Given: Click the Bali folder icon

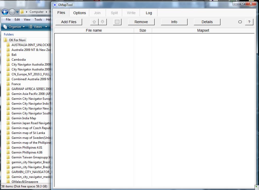Looking at the screenshot, I should [x=8, y=55].
